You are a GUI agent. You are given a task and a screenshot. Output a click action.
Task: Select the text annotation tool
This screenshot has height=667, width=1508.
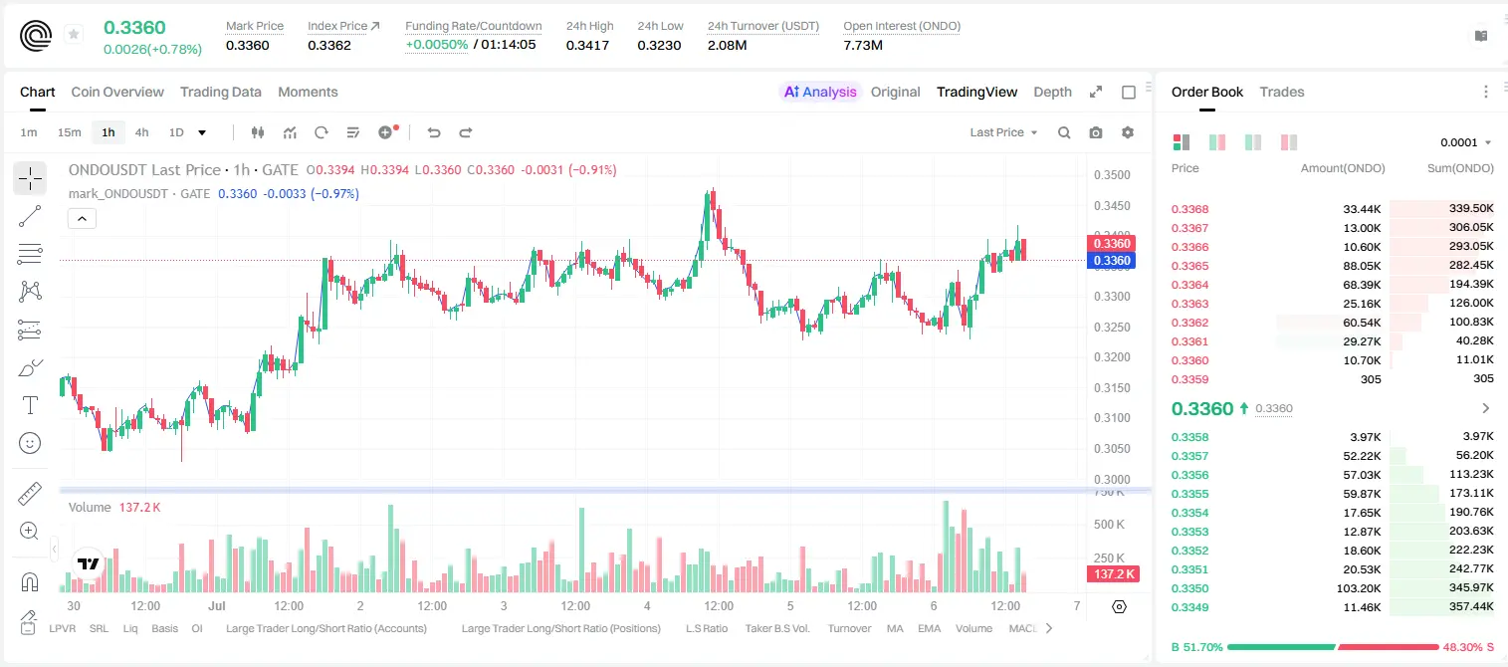(x=30, y=405)
